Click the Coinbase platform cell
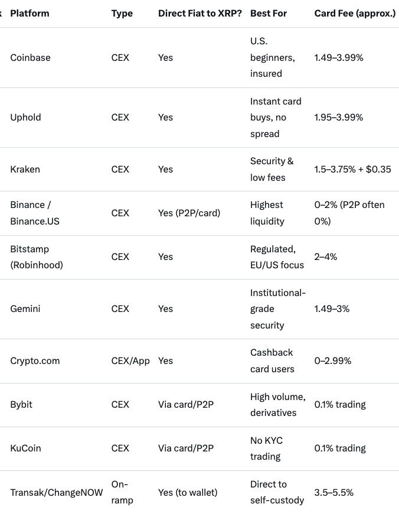 31,58
